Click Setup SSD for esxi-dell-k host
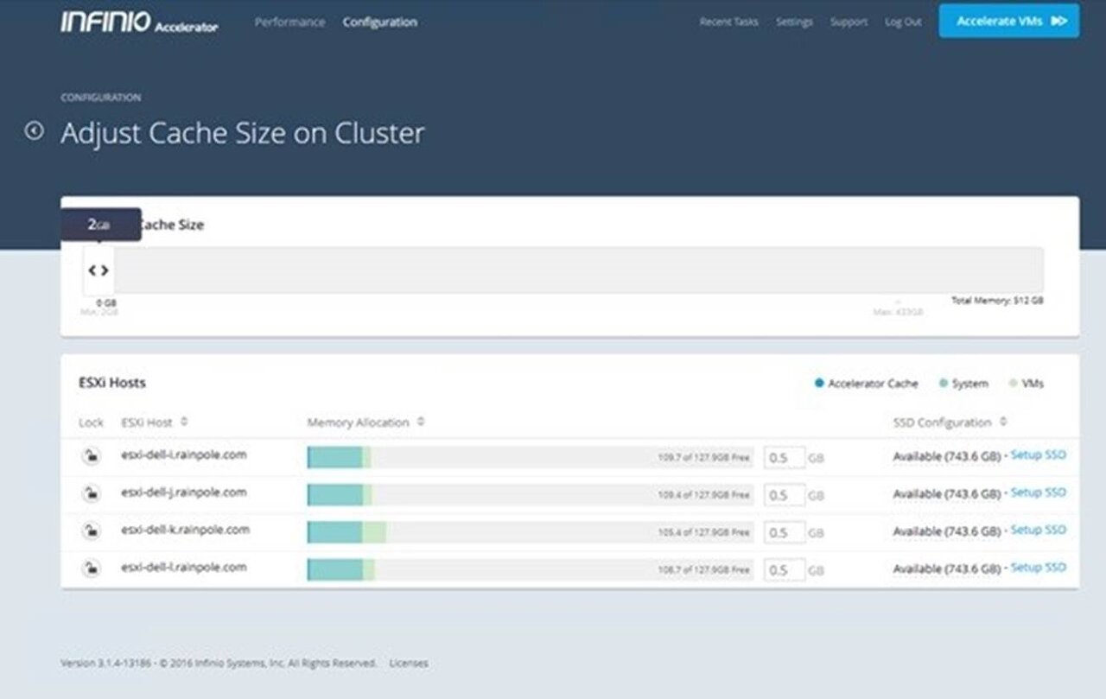The image size is (1106, 699). [1039, 530]
